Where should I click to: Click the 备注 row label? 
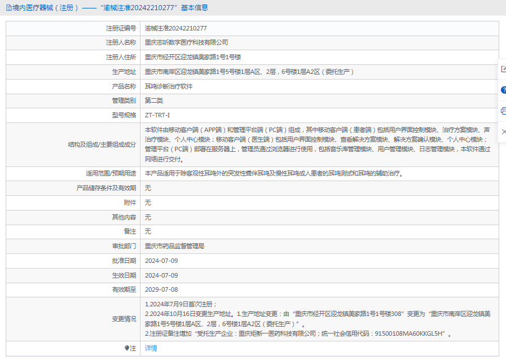pyautogui.click(x=130, y=231)
